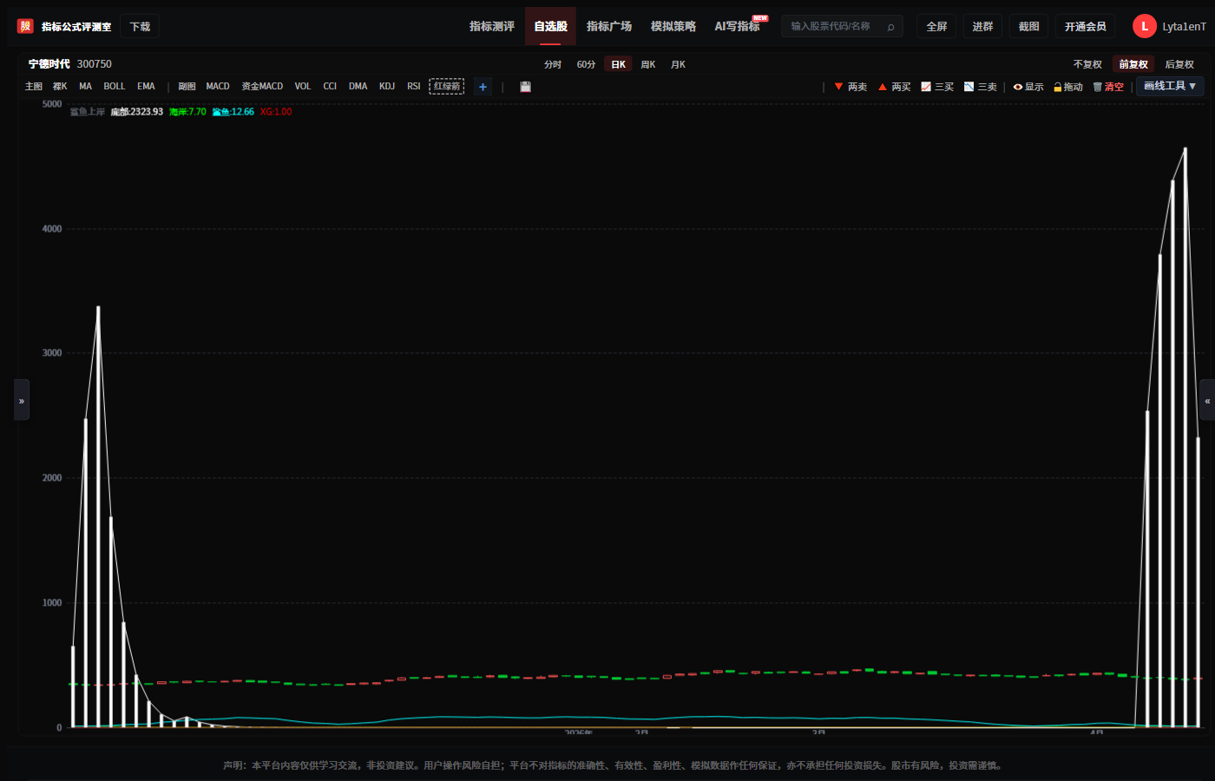Select 后复权 adjustment mode

[1179, 64]
